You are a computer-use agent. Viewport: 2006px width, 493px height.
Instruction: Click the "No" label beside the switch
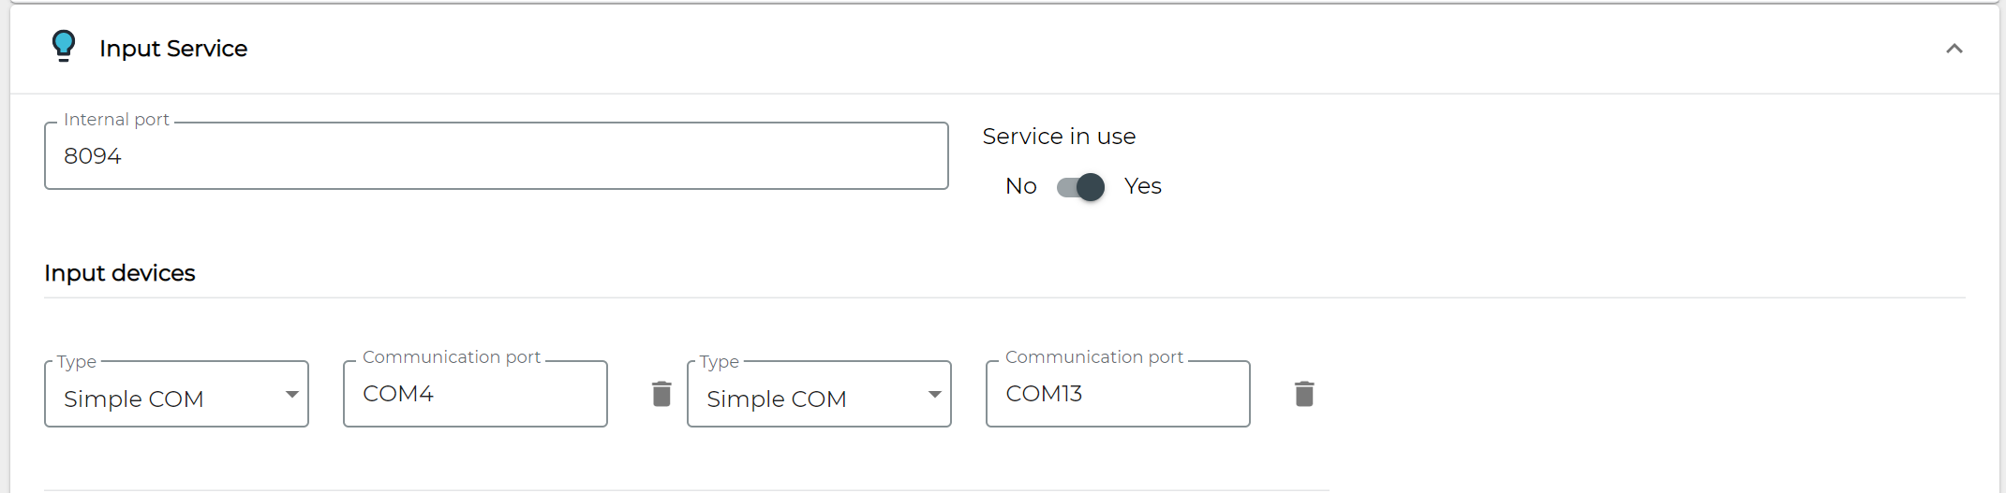pos(1020,186)
